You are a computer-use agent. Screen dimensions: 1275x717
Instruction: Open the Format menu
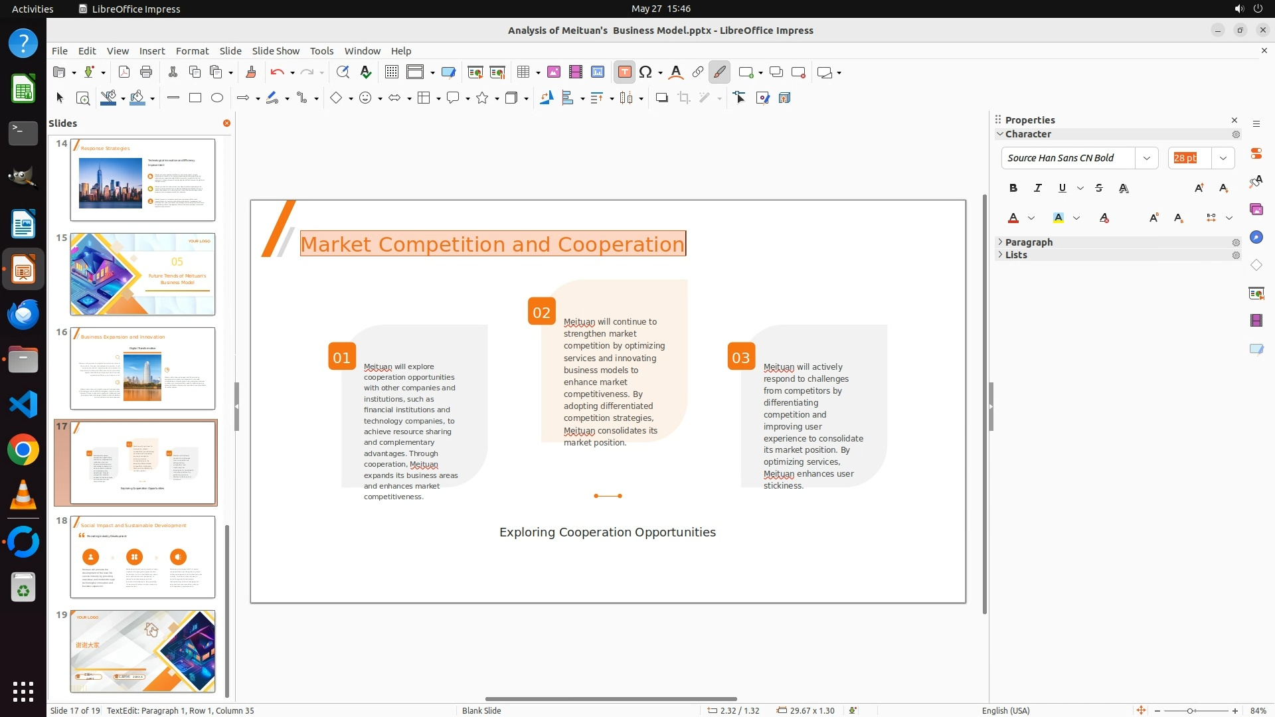coord(192,51)
